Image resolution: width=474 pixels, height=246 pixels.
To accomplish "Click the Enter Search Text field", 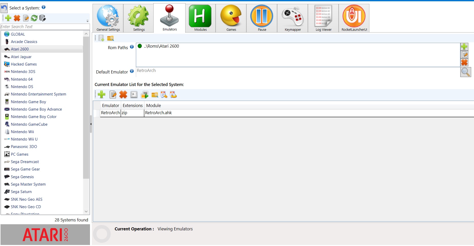I will [x=45, y=27].
